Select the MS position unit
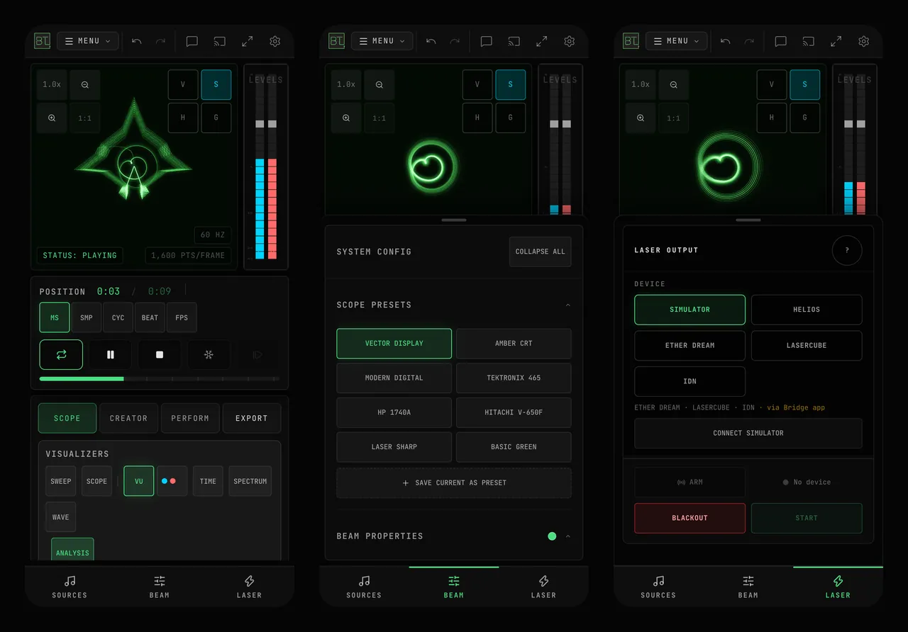 [x=55, y=317]
